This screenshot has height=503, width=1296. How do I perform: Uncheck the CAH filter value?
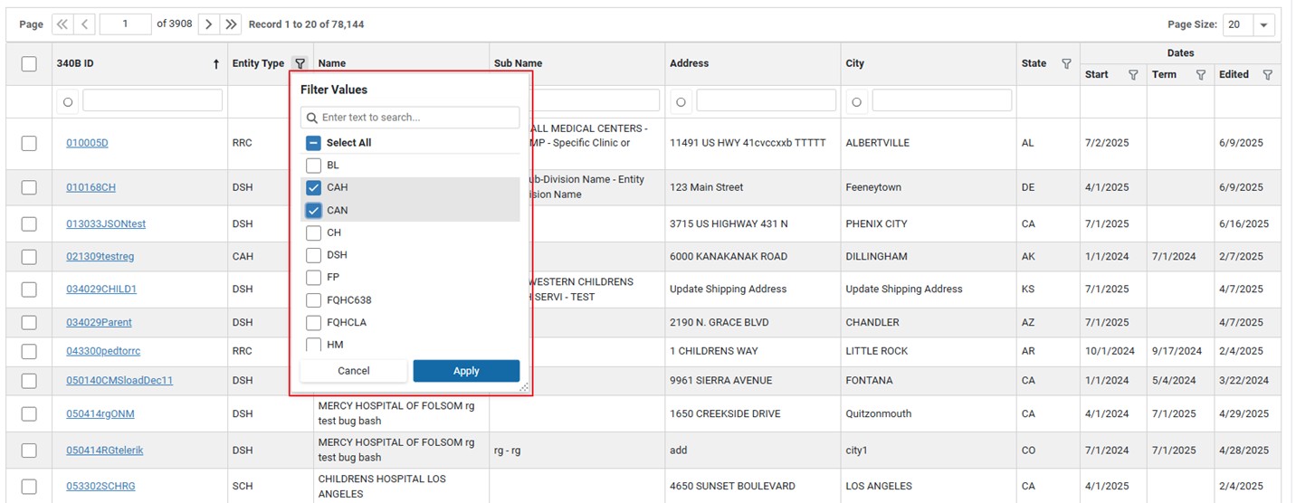(313, 188)
